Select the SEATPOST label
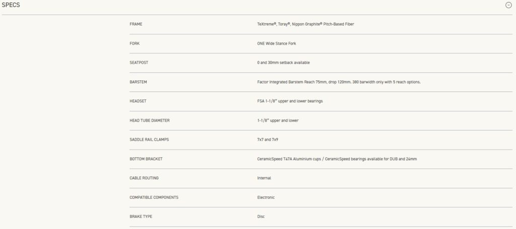Screen dimensions: 516x229 (139, 63)
